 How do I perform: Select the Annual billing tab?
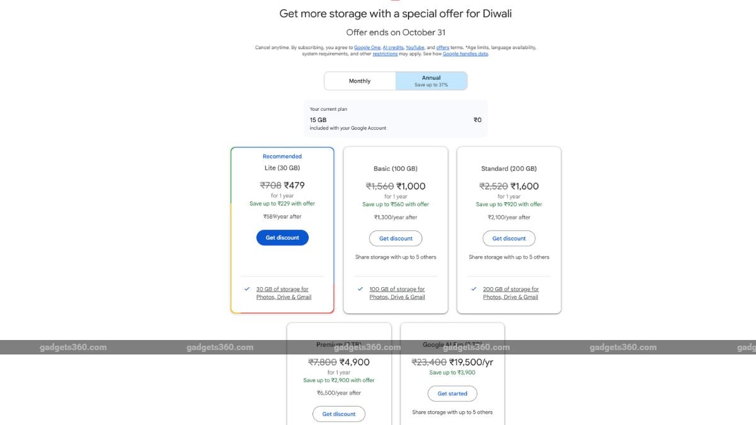pos(432,81)
